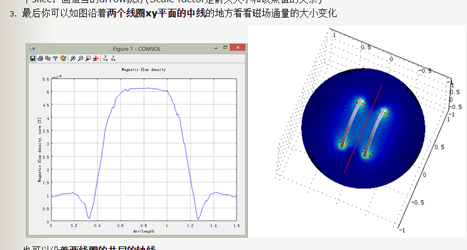Open the color palette icon
The image size is (467, 250).
63,58
